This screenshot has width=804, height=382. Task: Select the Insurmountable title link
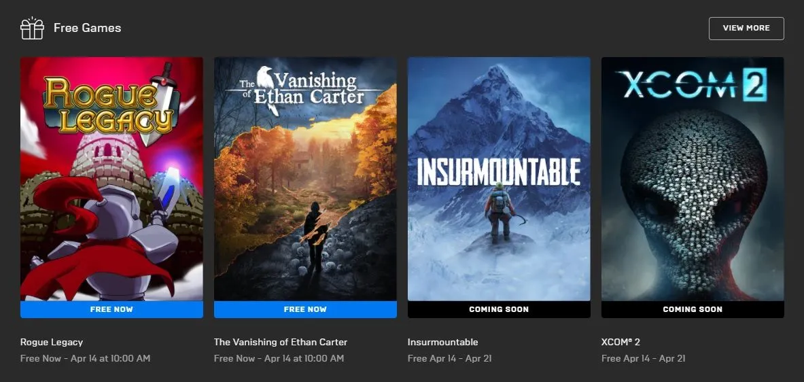coord(442,342)
